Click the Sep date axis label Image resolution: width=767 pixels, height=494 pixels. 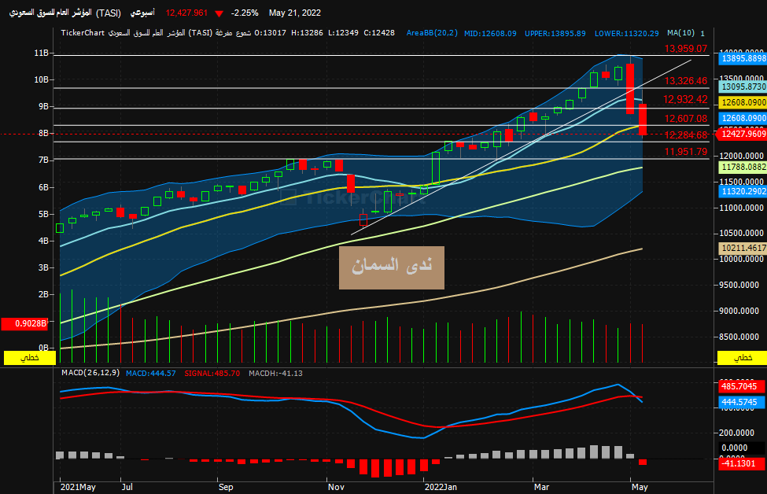click(x=226, y=487)
